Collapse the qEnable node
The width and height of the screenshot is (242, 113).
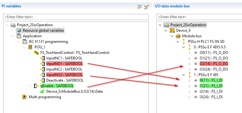[30, 86]
